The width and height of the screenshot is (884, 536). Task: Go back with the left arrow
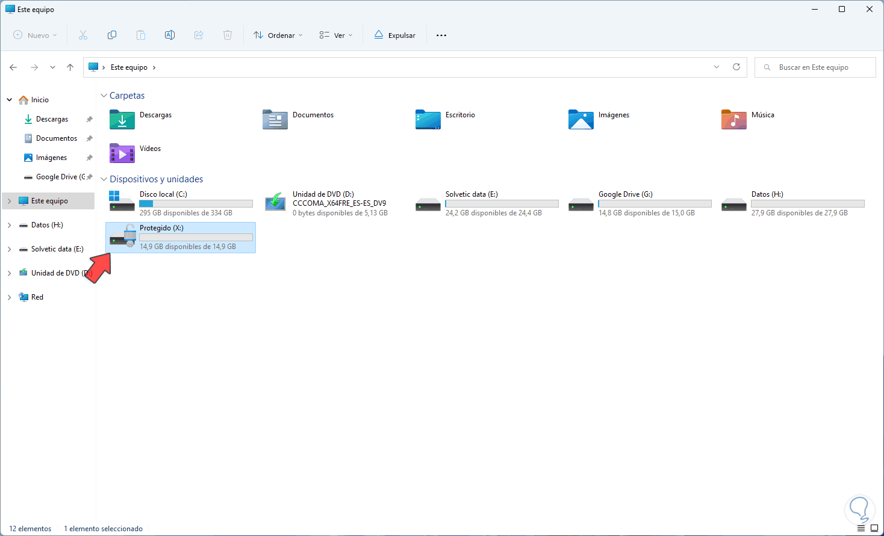(x=13, y=67)
